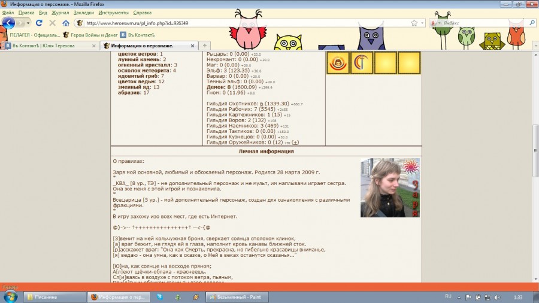Open a new tab with plus button
This screenshot has width=539, height=303.
click(205, 46)
